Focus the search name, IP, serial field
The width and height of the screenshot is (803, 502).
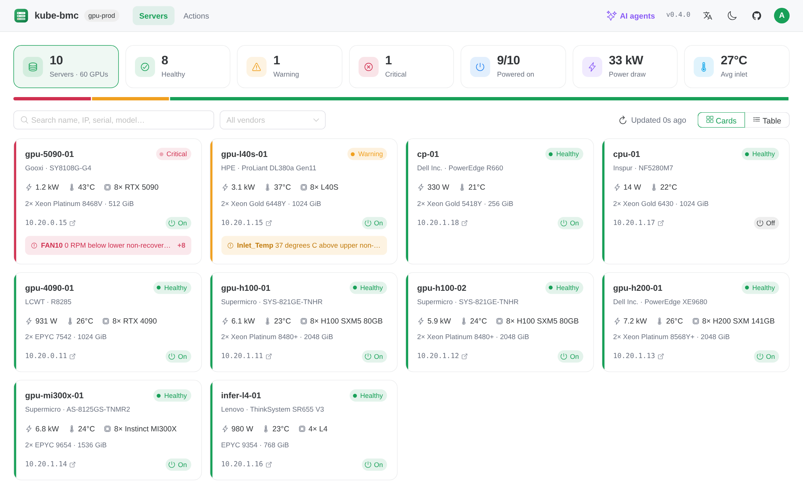pos(114,120)
